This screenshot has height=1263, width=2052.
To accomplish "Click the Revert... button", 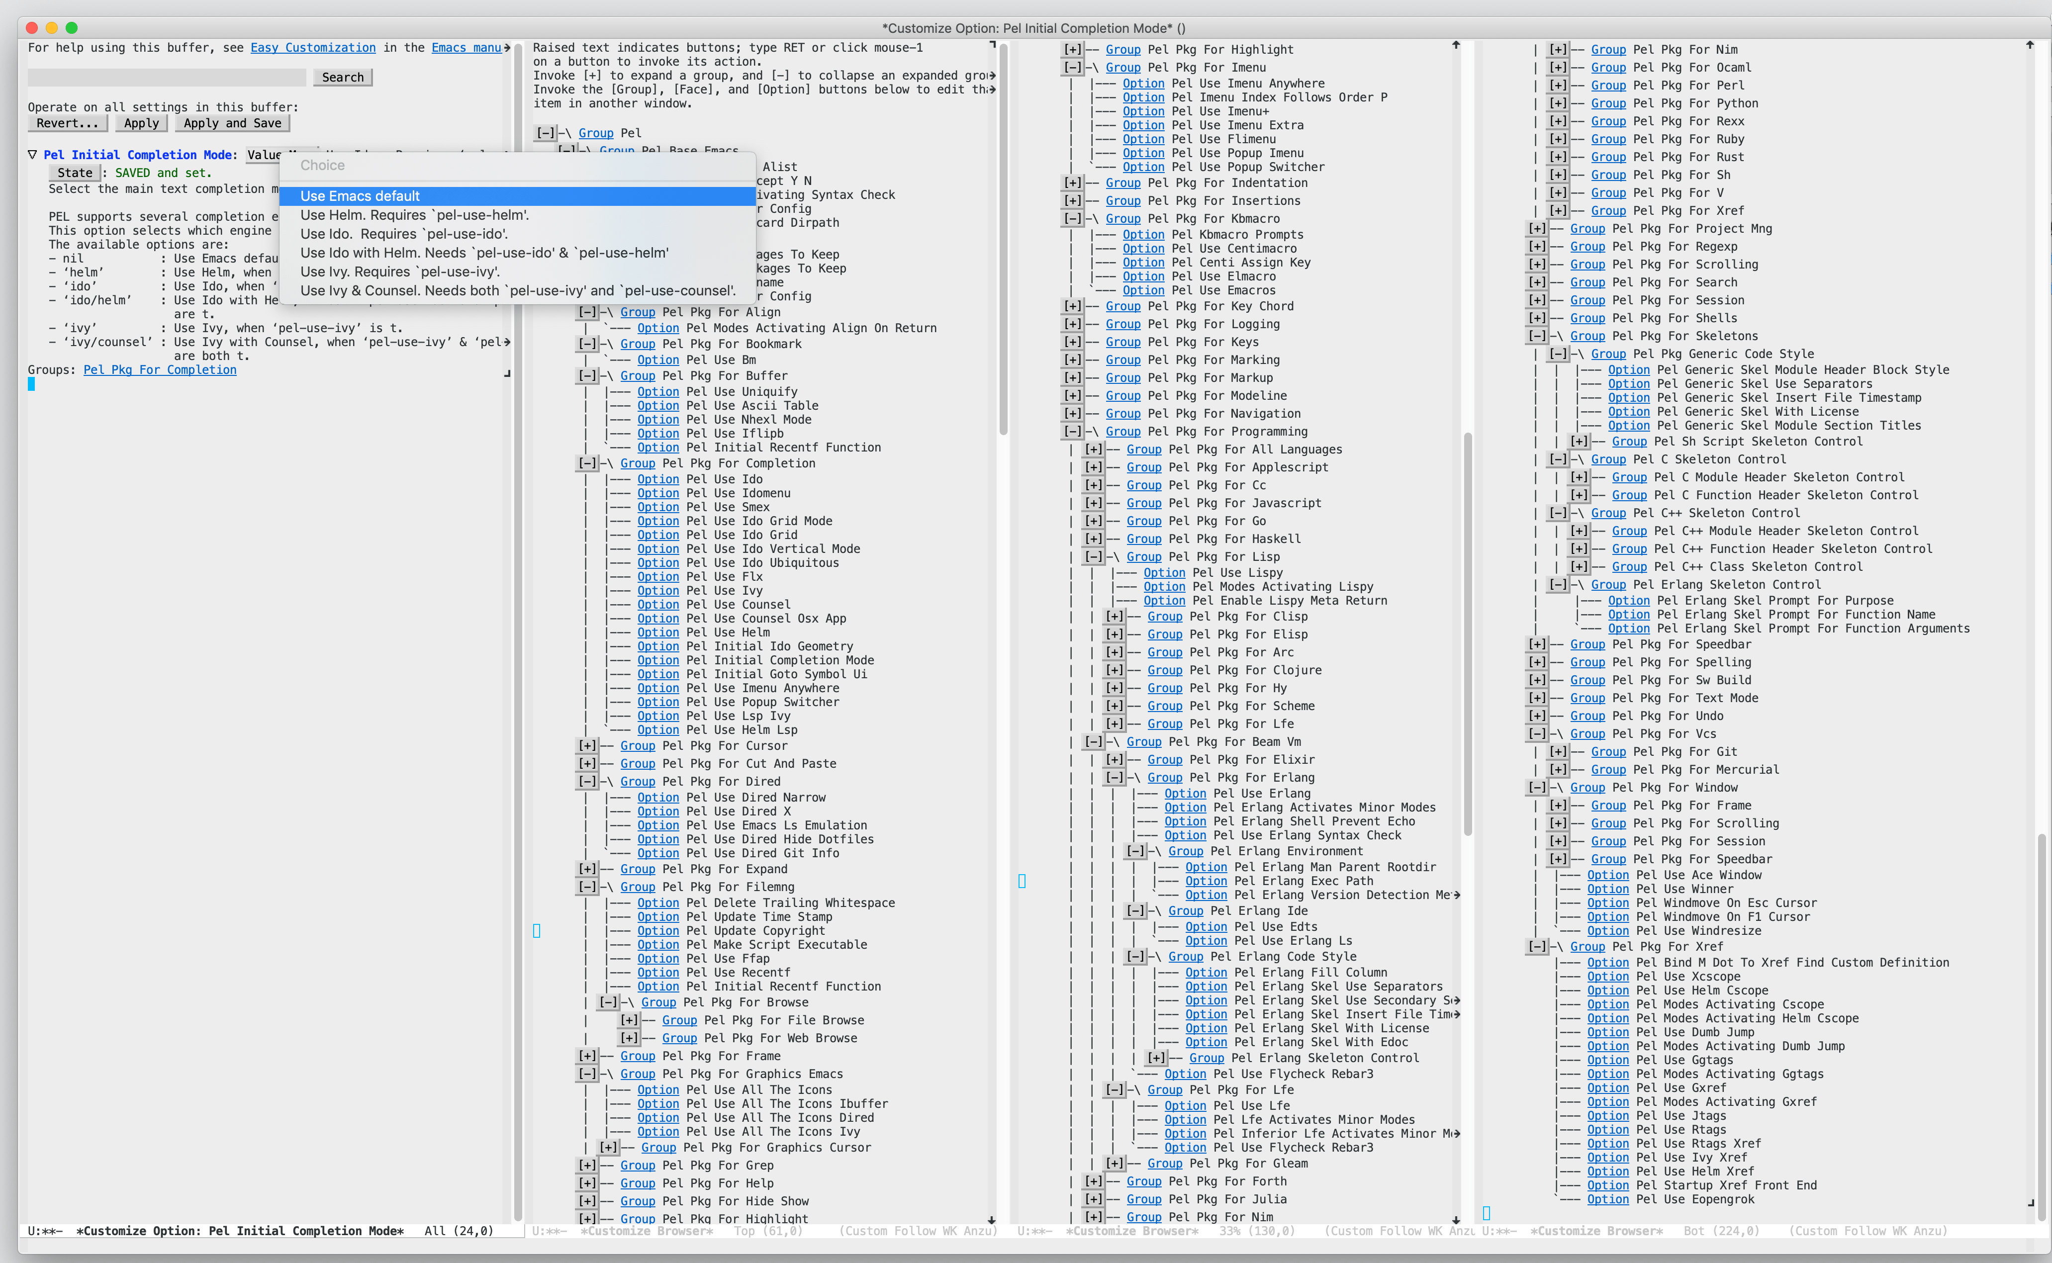I will (x=68, y=123).
